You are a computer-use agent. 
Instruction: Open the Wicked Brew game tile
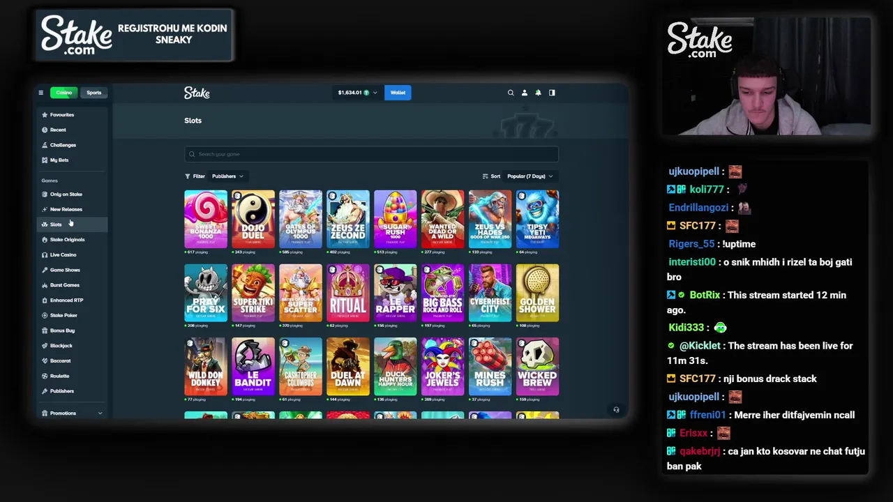[x=538, y=367]
